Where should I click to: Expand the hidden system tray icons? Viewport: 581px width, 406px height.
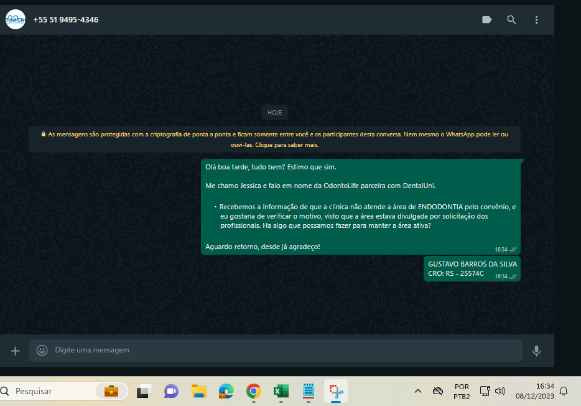pyautogui.click(x=417, y=391)
